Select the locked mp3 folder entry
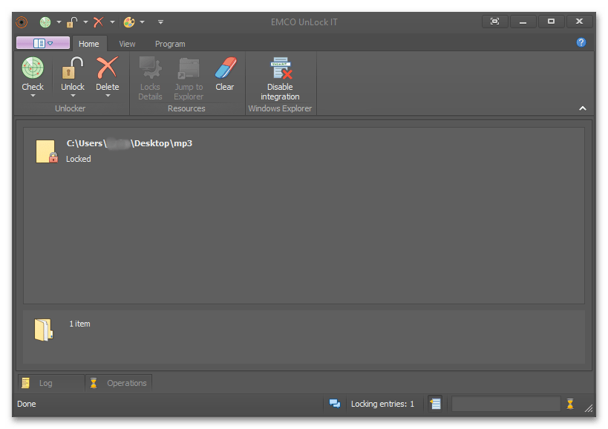The height and width of the screenshot is (429, 608). [129, 151]
